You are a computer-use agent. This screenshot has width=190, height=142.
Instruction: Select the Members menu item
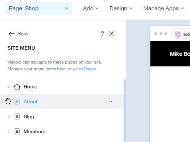62,131
